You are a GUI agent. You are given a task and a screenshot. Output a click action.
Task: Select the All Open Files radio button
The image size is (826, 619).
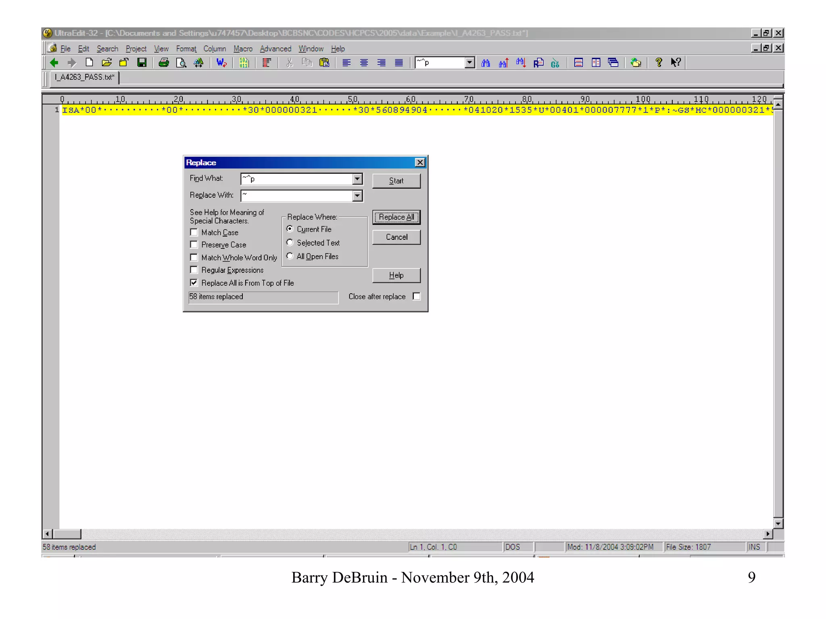point(290,256)
